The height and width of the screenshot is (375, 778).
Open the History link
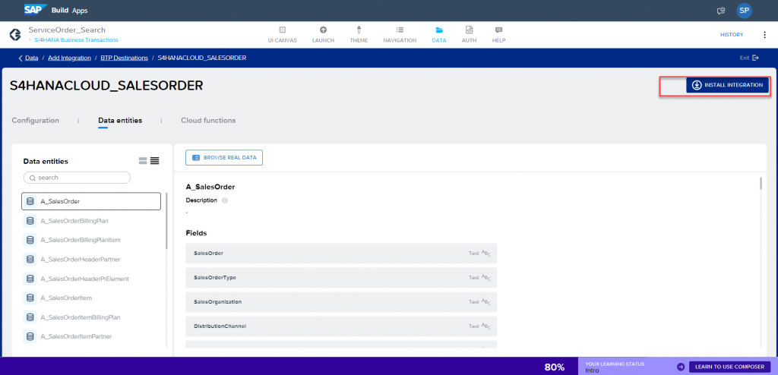tap(732, 35)
